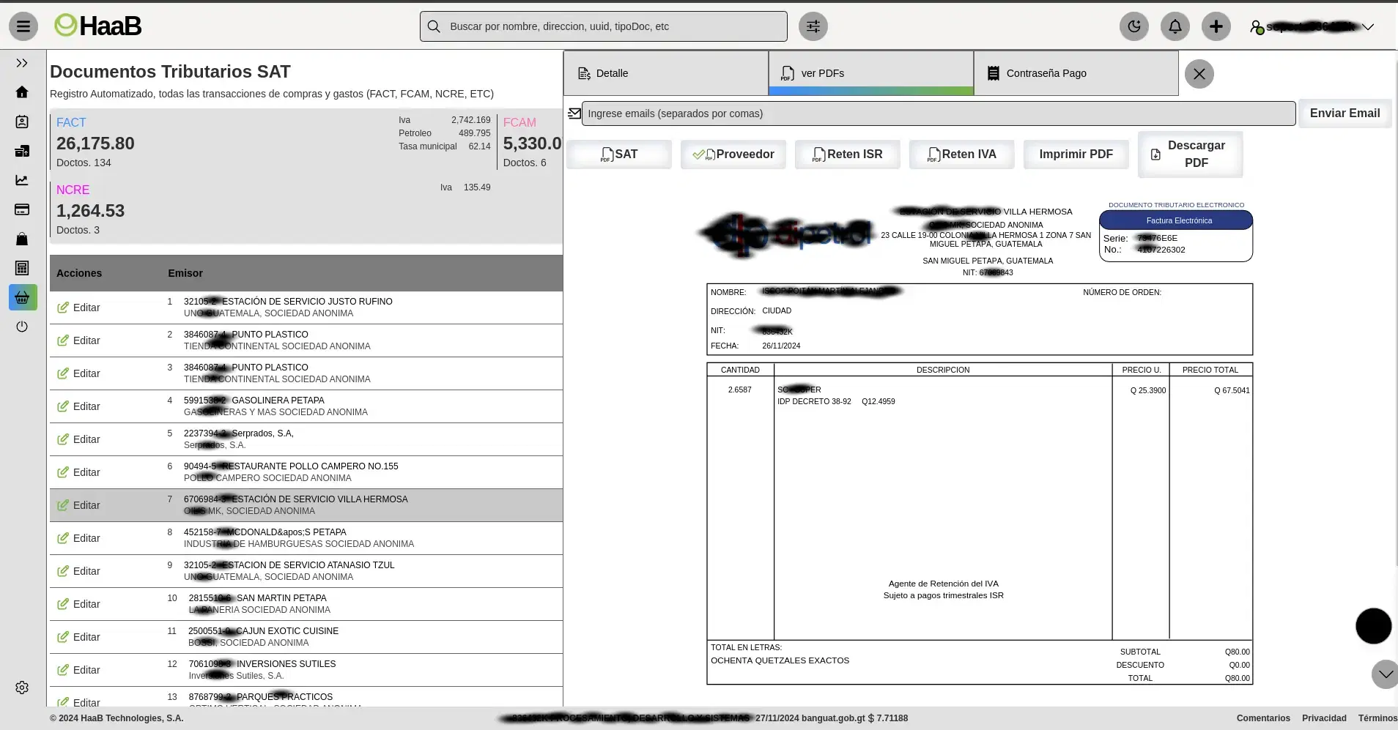Open the calculator sidebar icon
1398x730 pixels.
point(22,268)
